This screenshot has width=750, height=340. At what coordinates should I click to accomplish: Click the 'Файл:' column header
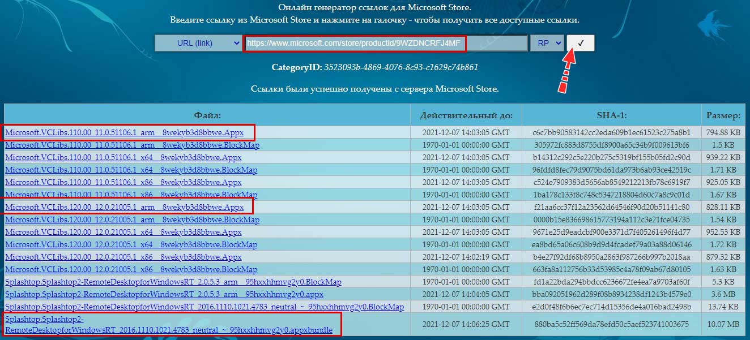click(207, 115)
